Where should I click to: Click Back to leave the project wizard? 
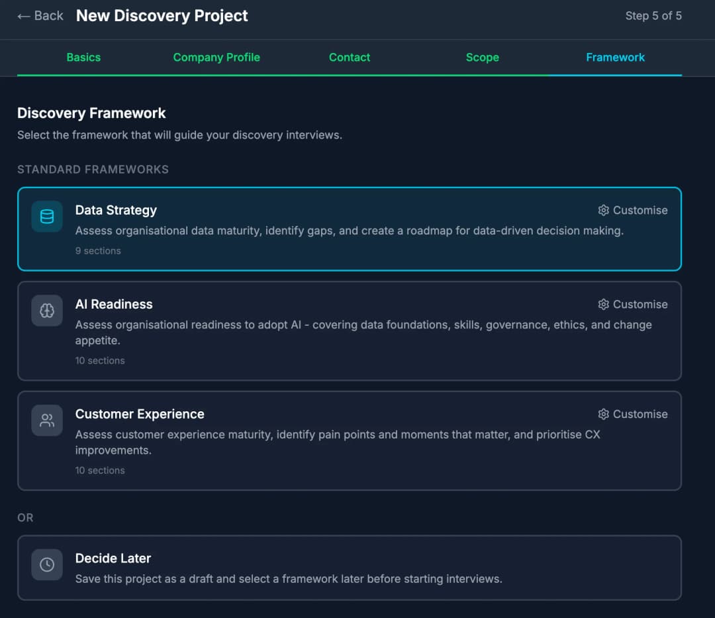click(40, 15)
